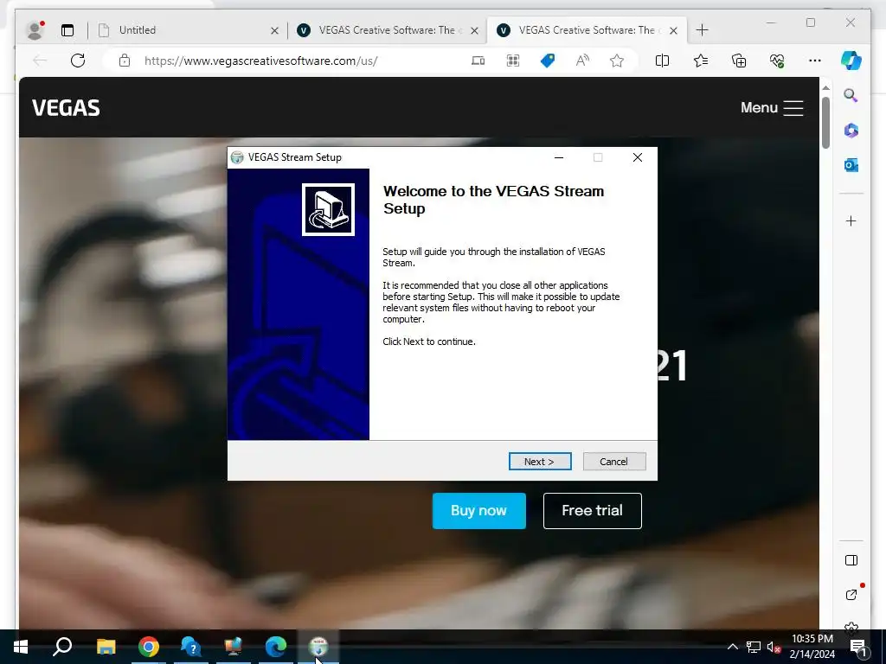Open tab actions menu icon
This screenshot has height=664, width=886.
pos(67,30)
